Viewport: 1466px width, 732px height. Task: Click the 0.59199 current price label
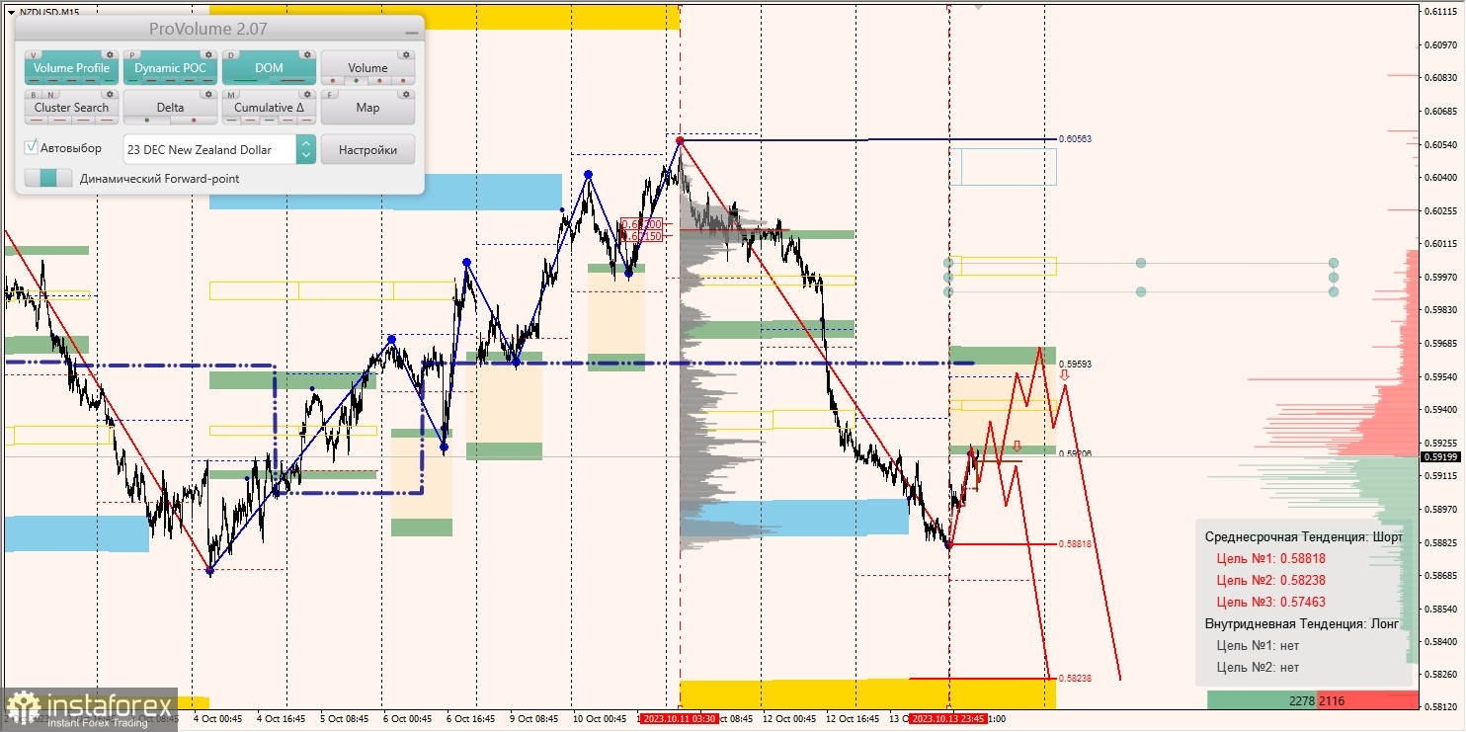click(x=1440, y=456)
